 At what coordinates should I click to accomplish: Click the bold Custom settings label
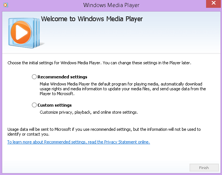tap(54, 105)
